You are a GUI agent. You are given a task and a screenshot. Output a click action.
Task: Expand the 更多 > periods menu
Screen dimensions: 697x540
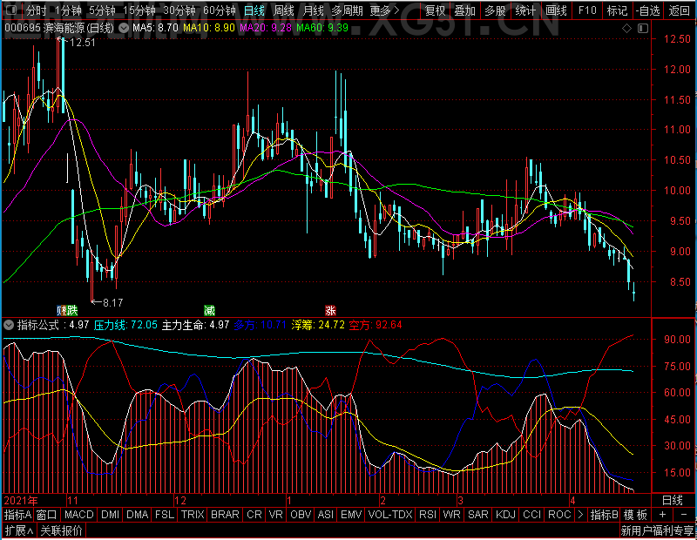click(385, 10)
